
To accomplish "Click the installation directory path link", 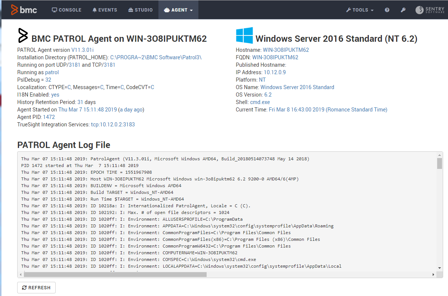I will (x=156, y=57).
